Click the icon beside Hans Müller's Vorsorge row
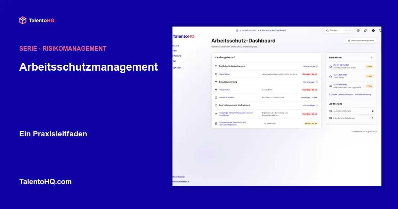The height and width of the screenshot is (209, 398). pos(216,74)
